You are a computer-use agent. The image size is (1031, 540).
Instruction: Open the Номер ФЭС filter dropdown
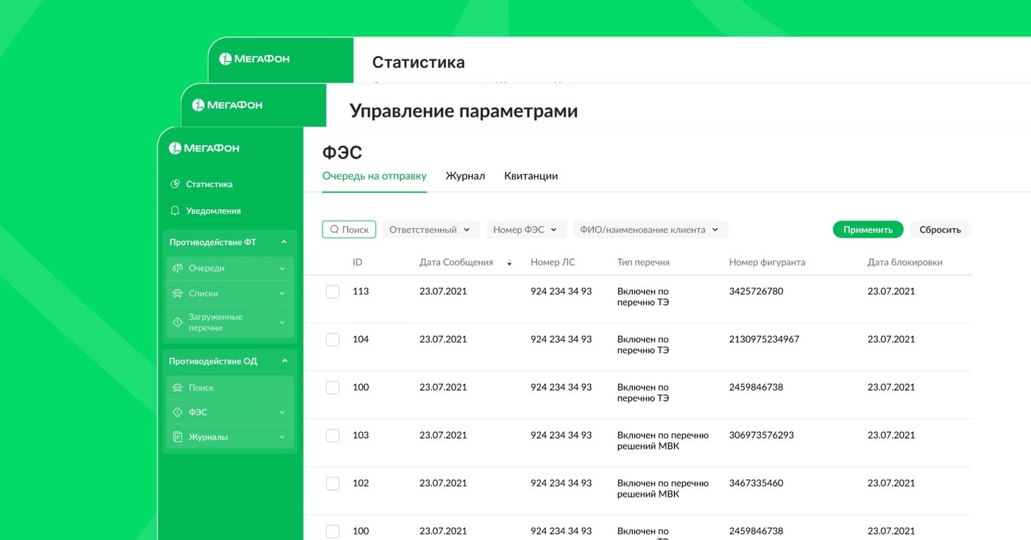(x=526, y=230)
